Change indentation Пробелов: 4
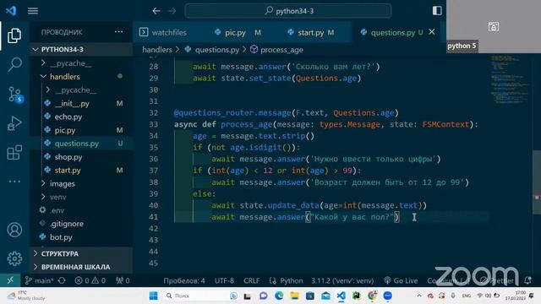 point(184,280)
